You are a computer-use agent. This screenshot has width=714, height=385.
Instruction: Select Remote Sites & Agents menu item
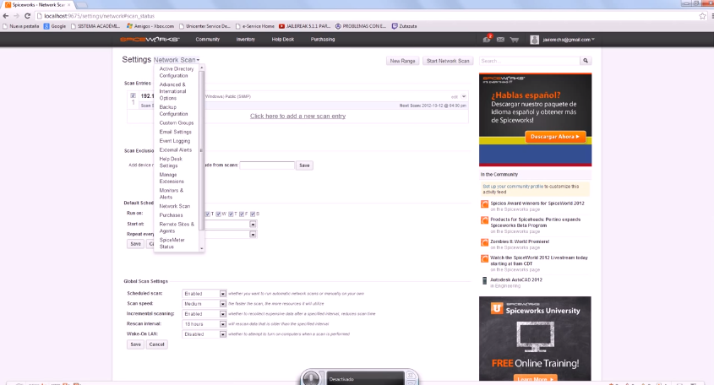click(x=177, y=228)
